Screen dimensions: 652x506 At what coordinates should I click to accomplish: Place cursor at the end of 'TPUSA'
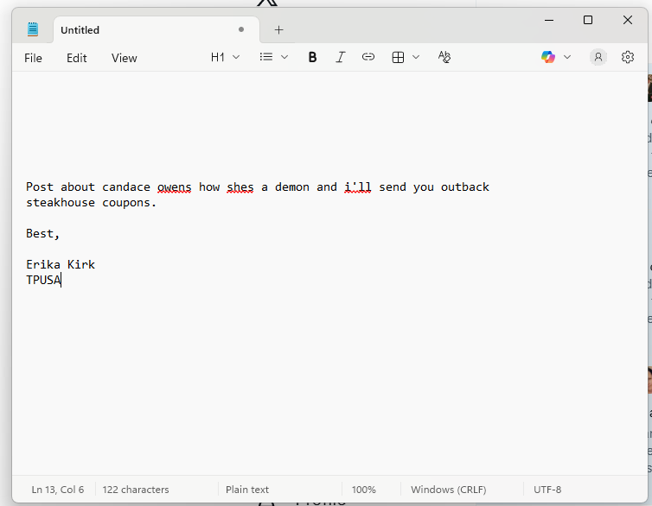coord(61,280)
